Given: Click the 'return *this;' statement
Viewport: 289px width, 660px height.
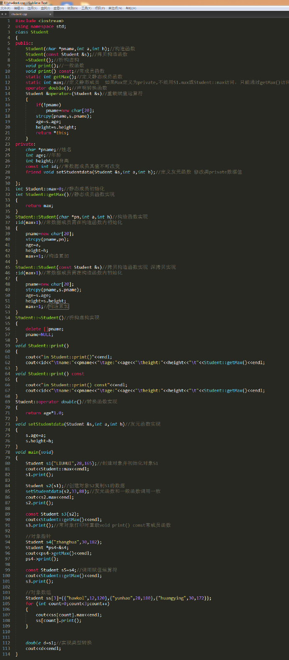Looking at the screenshot, I should click(x=52, y=133).
